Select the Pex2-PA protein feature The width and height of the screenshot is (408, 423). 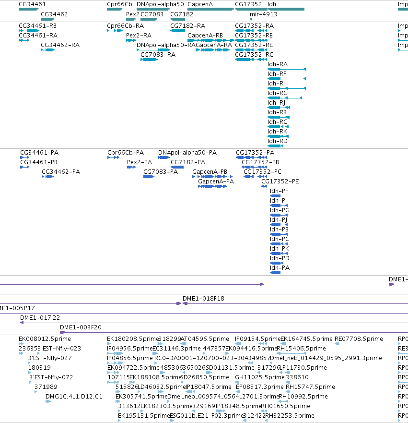(131, 167)
